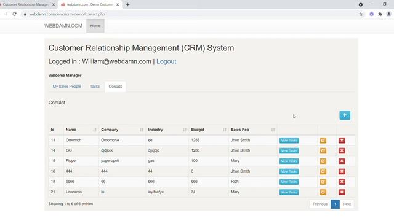The image size is (394, 221).
Task: Click 'Showing 1 to 6 of 6 entries'
Action: tap(71, 204)
